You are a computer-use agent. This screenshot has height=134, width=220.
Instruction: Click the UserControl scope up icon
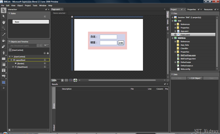tap(10, 50)
